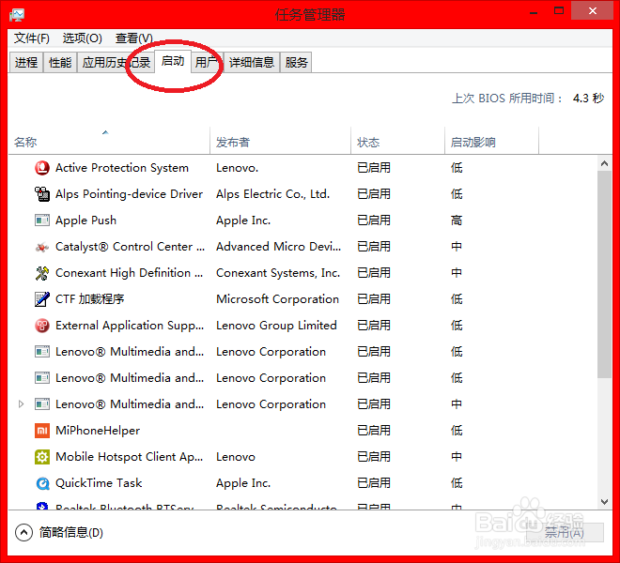
Task: Select the External Application Support icon
Action: 42,326
